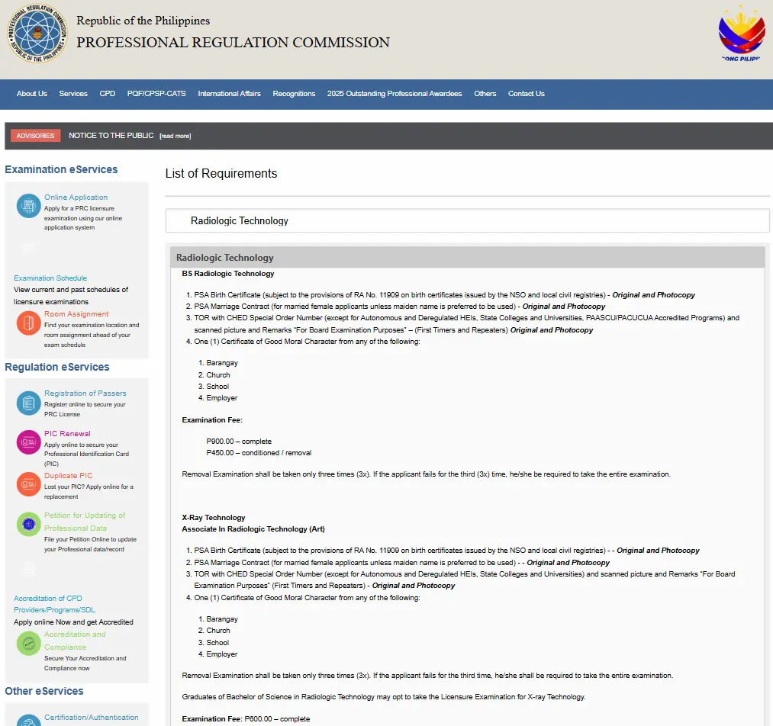Open the Certification/Authentication link

click(x=92, y=717)
